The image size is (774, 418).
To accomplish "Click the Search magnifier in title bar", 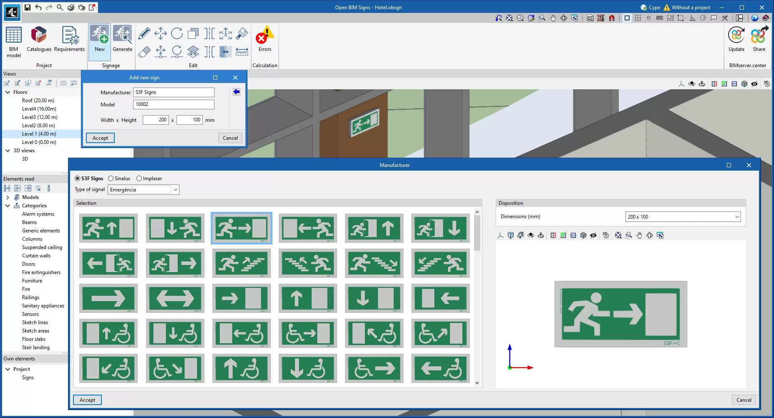I will (x=60, y=7).
